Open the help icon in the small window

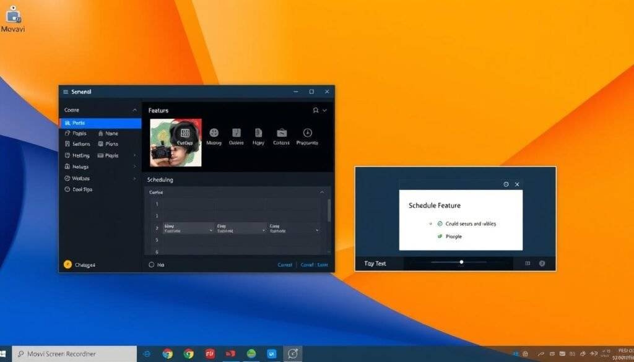[542, 264]
